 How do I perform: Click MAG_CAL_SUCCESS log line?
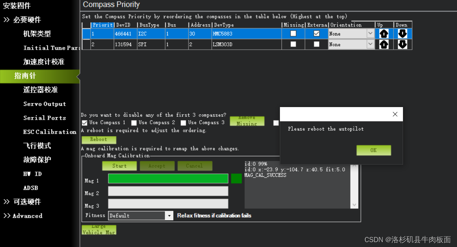click(265, 175)
